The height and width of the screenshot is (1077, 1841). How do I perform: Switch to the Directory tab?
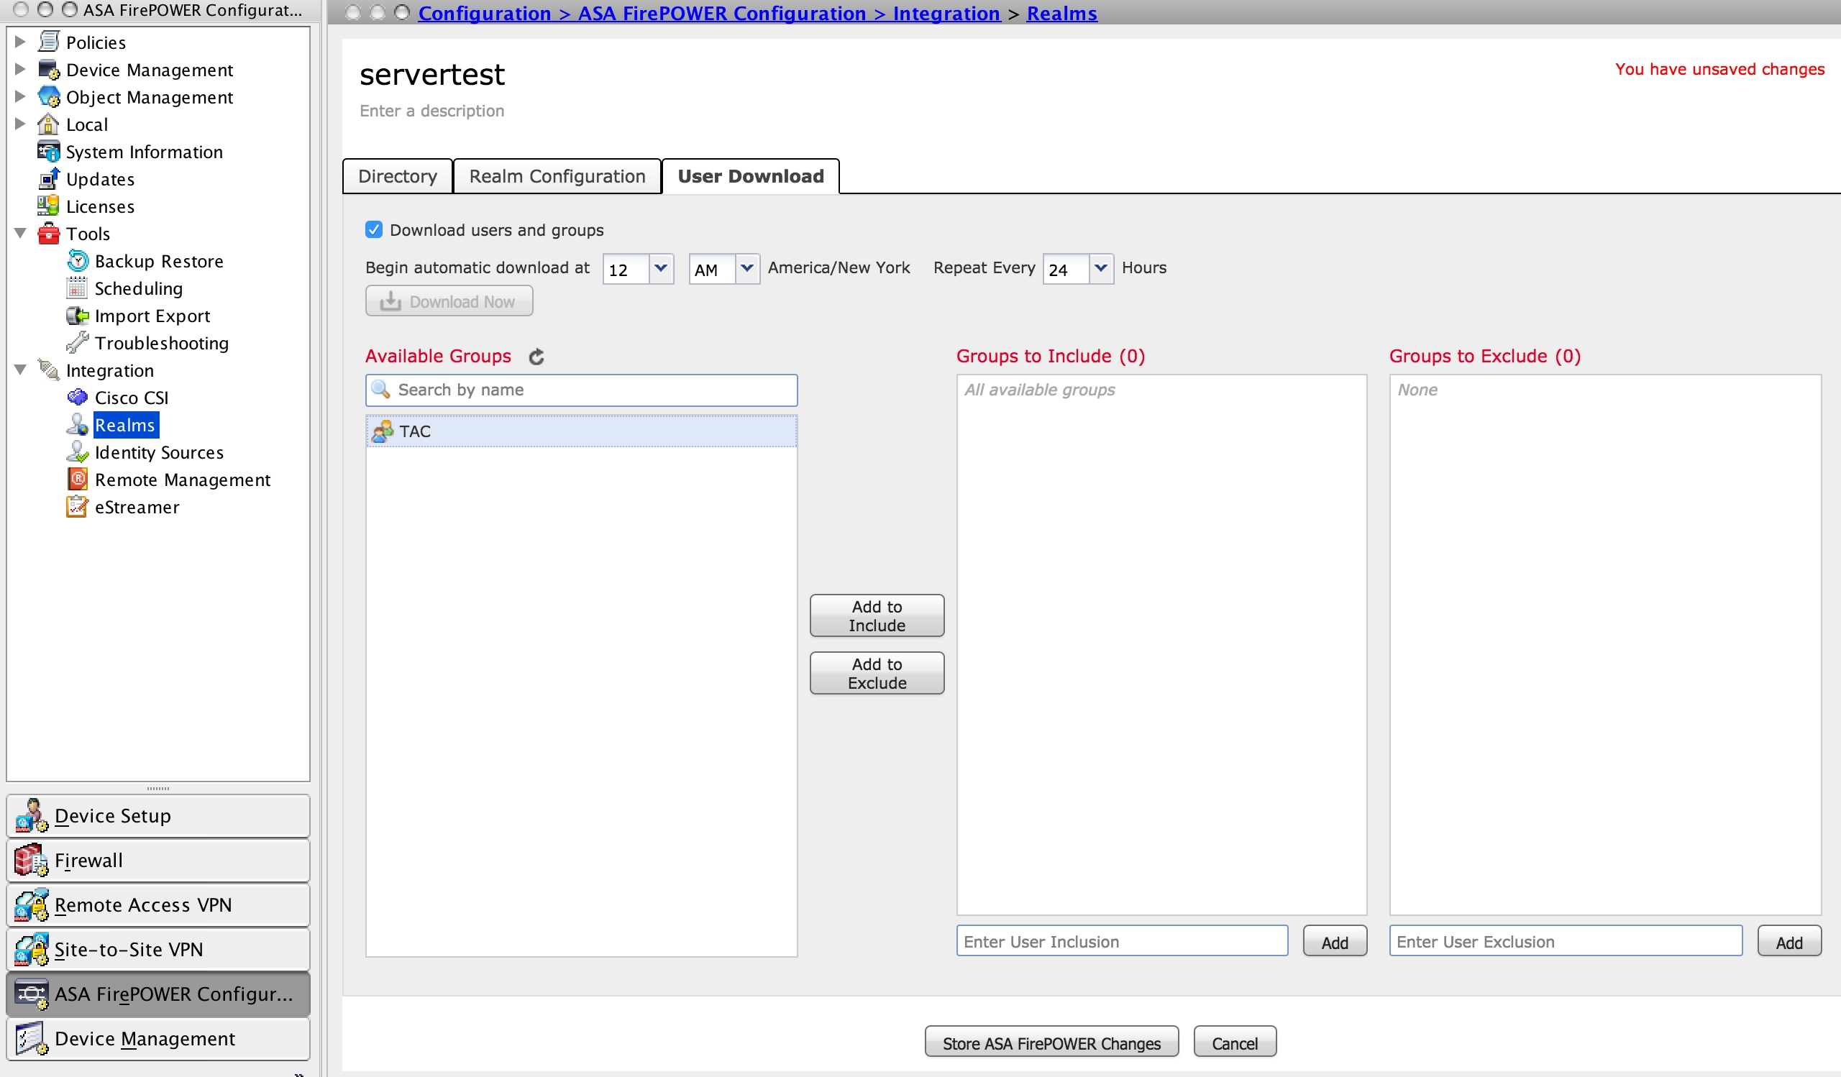click(396, 175)
